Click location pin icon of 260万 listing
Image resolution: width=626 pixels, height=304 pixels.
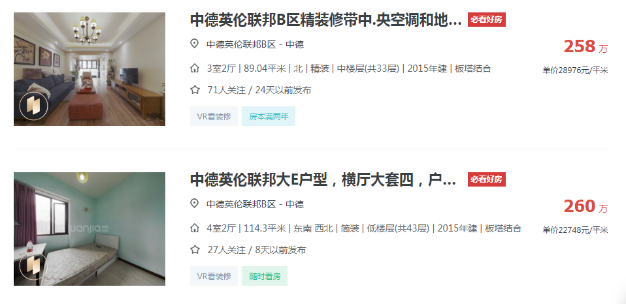point(195,204)
